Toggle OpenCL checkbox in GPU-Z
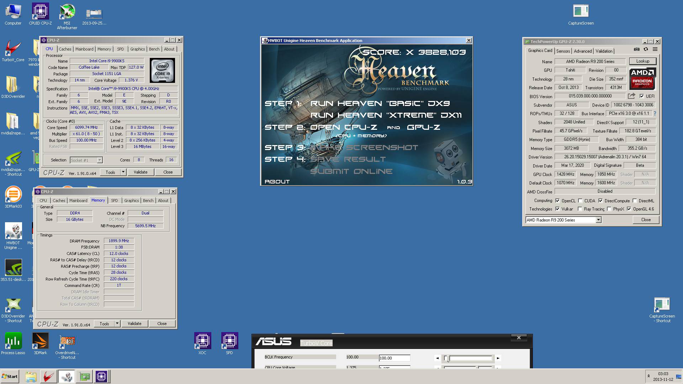 [x=557, y=201]
